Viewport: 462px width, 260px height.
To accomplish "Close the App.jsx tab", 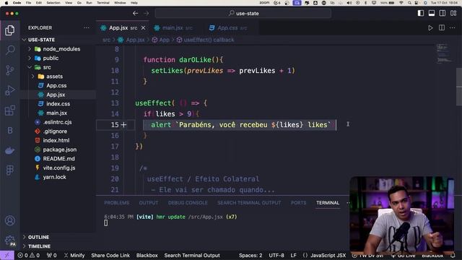I will (x=143, y=27).
